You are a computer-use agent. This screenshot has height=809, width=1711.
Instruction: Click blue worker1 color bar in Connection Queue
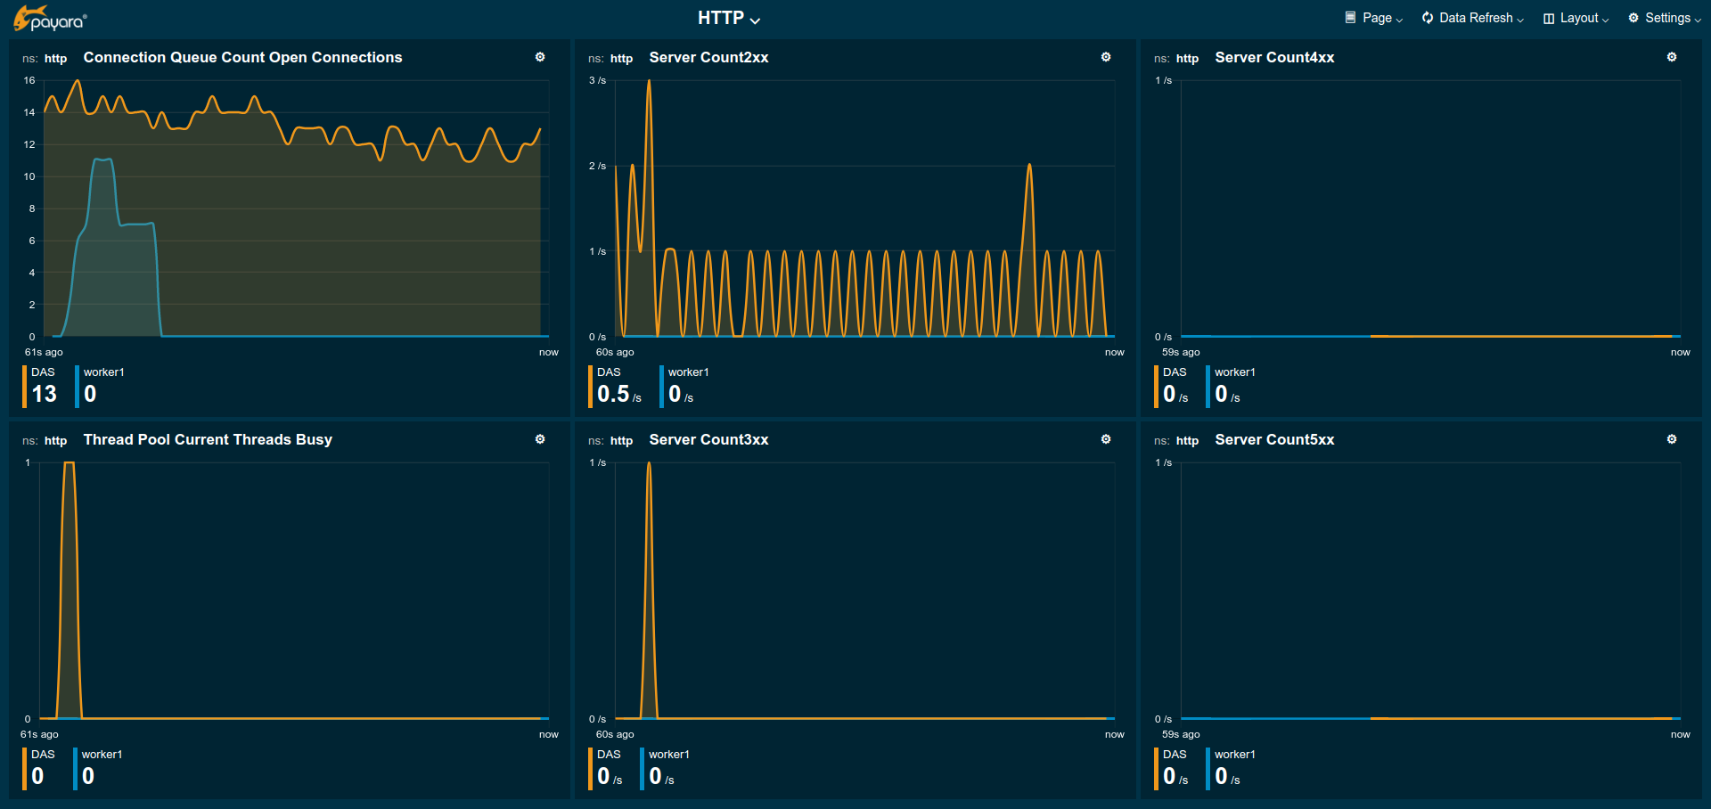pos(77,386)
